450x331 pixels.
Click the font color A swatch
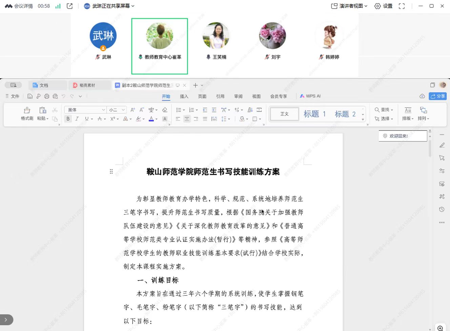pyautogui.click(x=151, y=119)
